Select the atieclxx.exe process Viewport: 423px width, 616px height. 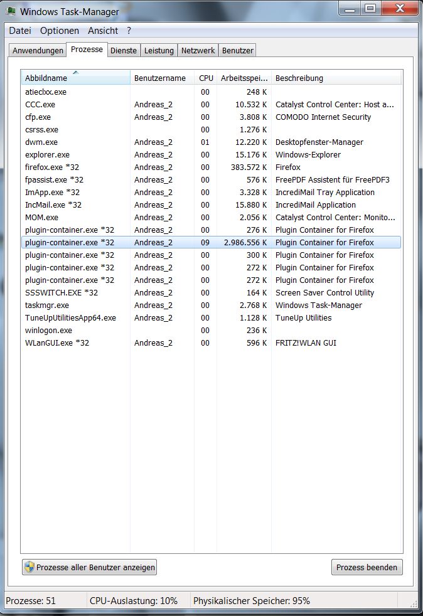coord(211,92)
